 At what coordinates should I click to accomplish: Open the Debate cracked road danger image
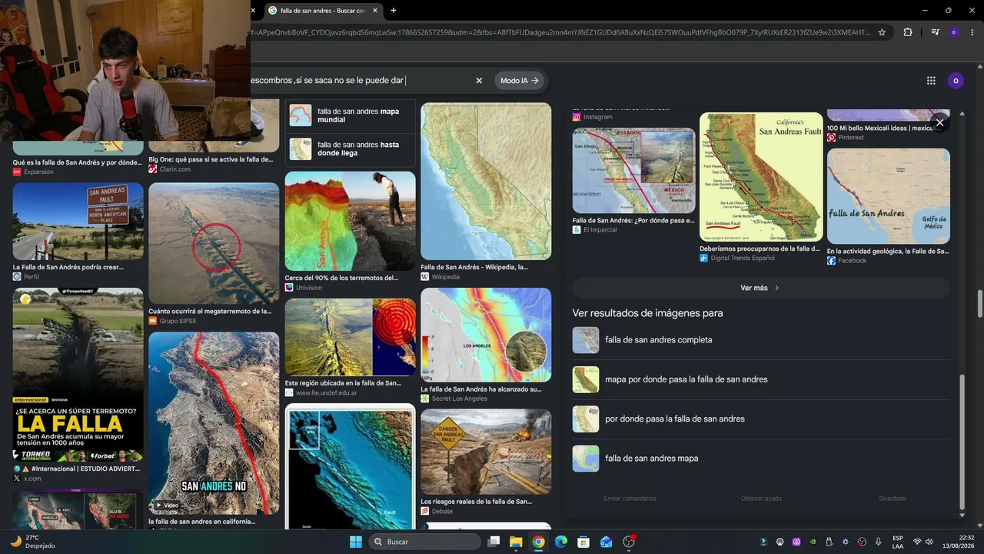coord(486,451)
